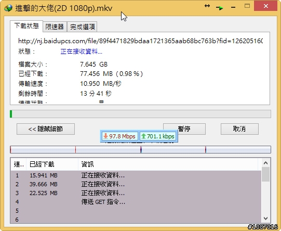Image resolution: width=281 pixels, height=231 pixels.
Task: Maximize the download window
Action: (247, 6)
